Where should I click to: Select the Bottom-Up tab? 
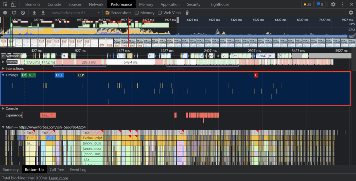[x=34, y=170]
